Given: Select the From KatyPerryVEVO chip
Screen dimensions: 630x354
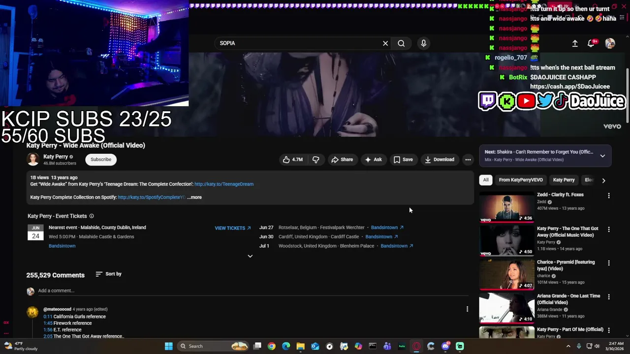Looking at the screenshot, I should 521,180.
